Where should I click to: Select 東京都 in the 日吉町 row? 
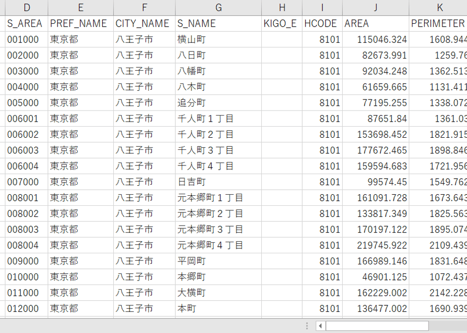click(x=80, y=182)
